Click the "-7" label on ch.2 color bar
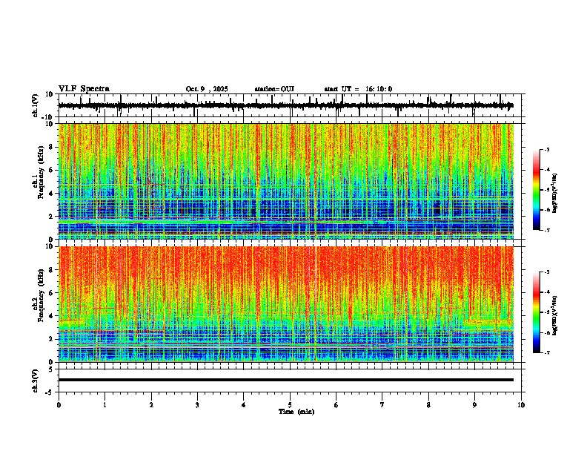The width and height of the screenshot is (587, 454). pyautogui.click(x=545, y=352)
